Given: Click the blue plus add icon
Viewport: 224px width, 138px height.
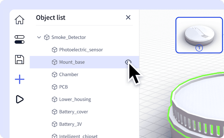Looking at the screenshot, I should pos(20,79).
